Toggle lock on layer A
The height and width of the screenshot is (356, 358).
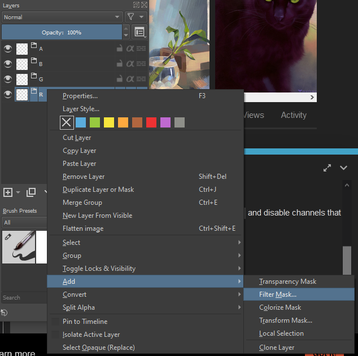(x=119, y=49)
